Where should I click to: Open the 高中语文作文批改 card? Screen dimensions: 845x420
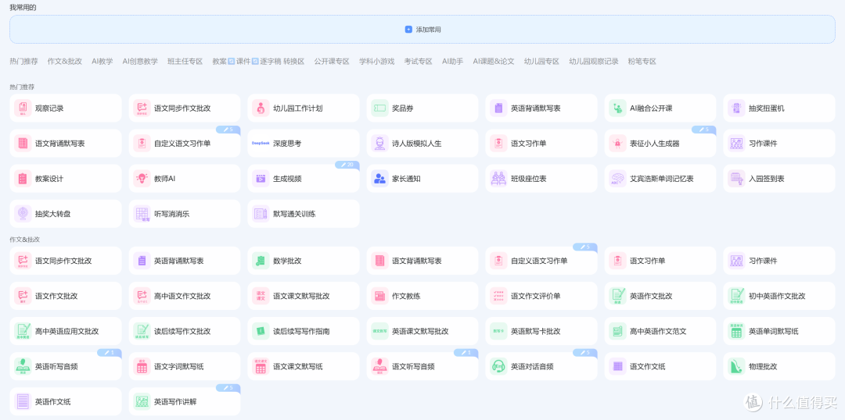click(x=185, y=297)
